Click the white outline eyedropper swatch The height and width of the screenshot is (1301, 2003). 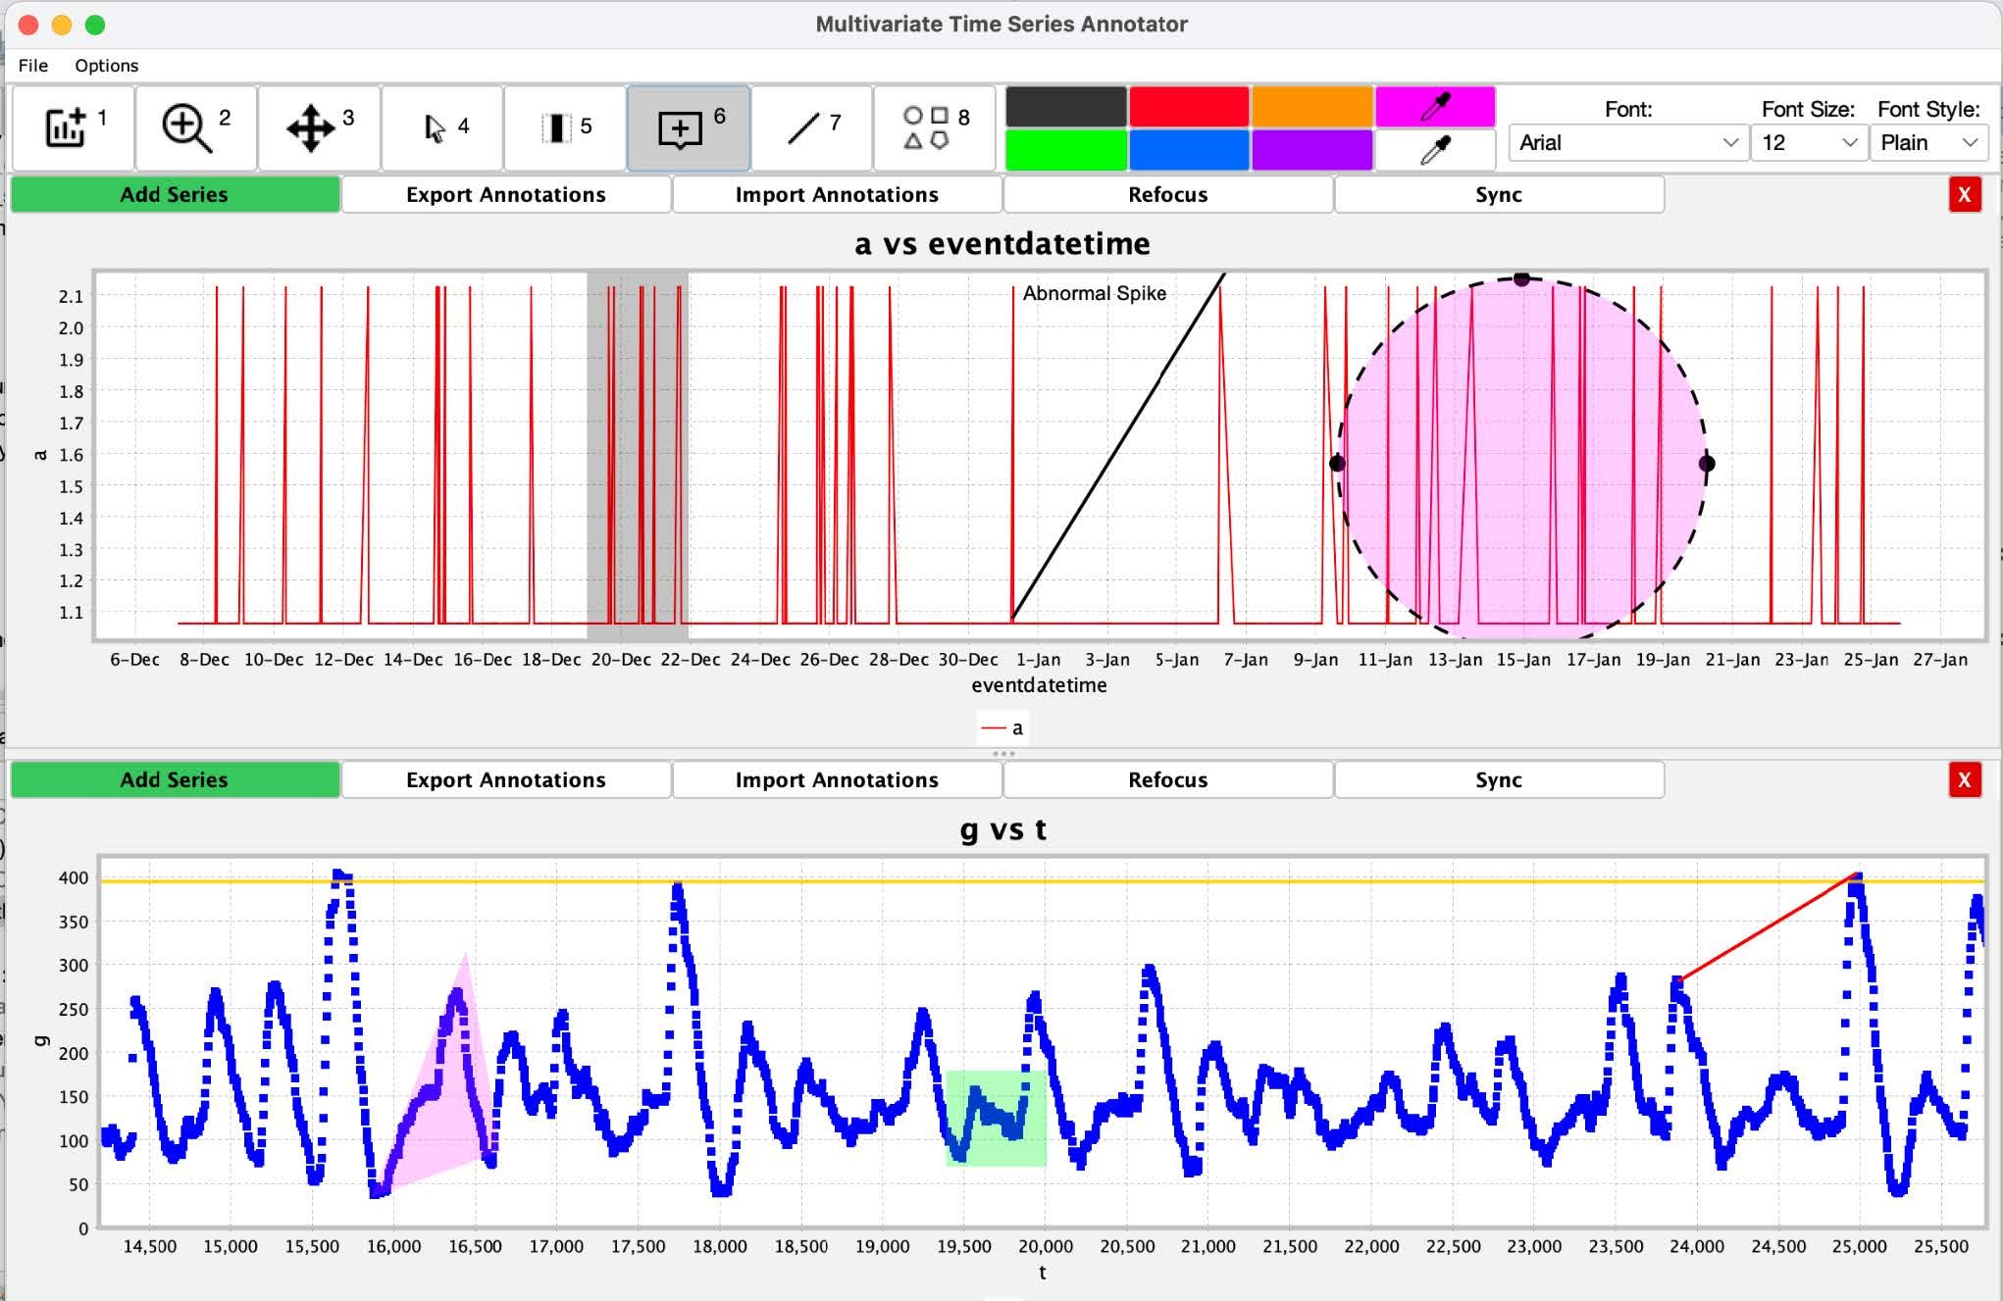click(x=1435, y=150)
